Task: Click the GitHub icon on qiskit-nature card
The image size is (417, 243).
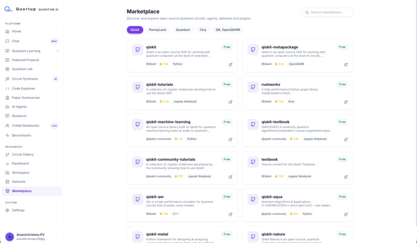Action: point(253,237)
